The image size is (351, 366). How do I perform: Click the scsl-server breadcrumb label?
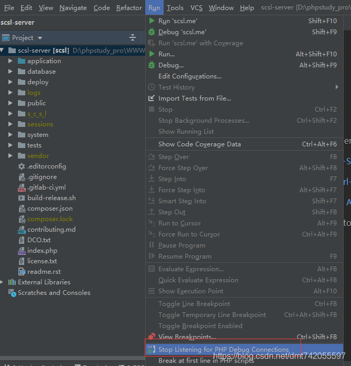17,23
